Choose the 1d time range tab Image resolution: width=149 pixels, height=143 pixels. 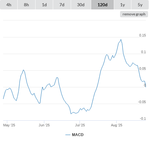pos(44,5)
